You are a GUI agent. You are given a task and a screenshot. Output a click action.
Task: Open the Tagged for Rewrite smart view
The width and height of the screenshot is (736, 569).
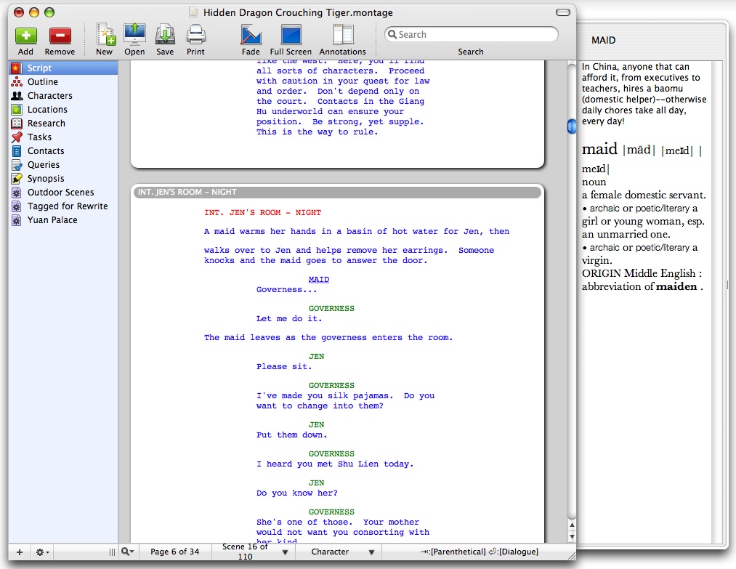[68, 206]
